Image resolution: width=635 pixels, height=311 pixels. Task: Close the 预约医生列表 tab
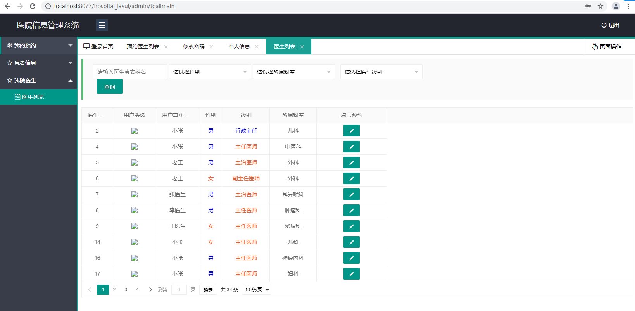pos(166,47)
